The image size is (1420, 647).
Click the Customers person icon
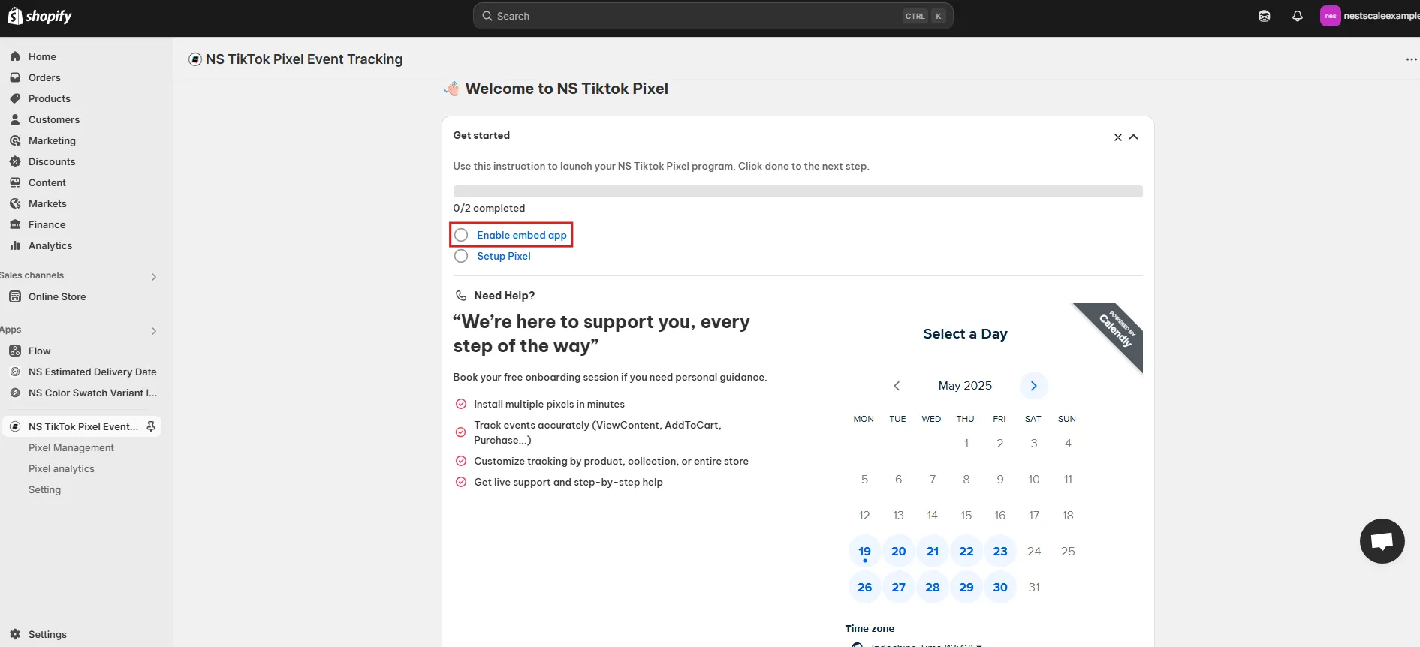pyautogui.click(x=15, y=119)
